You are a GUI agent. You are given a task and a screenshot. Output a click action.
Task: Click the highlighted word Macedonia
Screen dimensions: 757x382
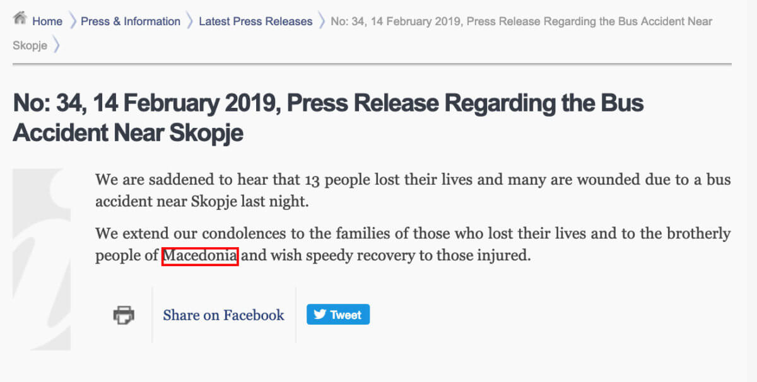[200, 256]
